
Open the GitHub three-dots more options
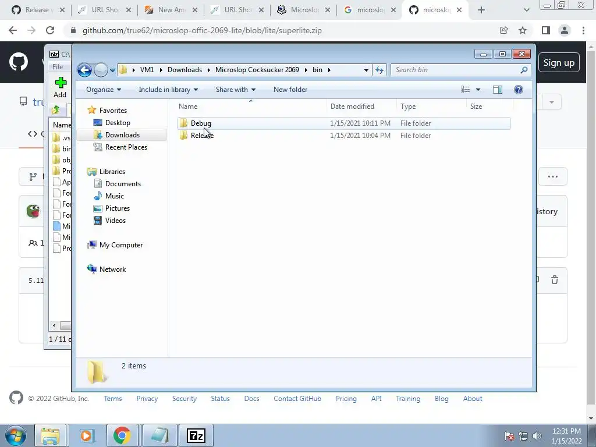(553, 176)
